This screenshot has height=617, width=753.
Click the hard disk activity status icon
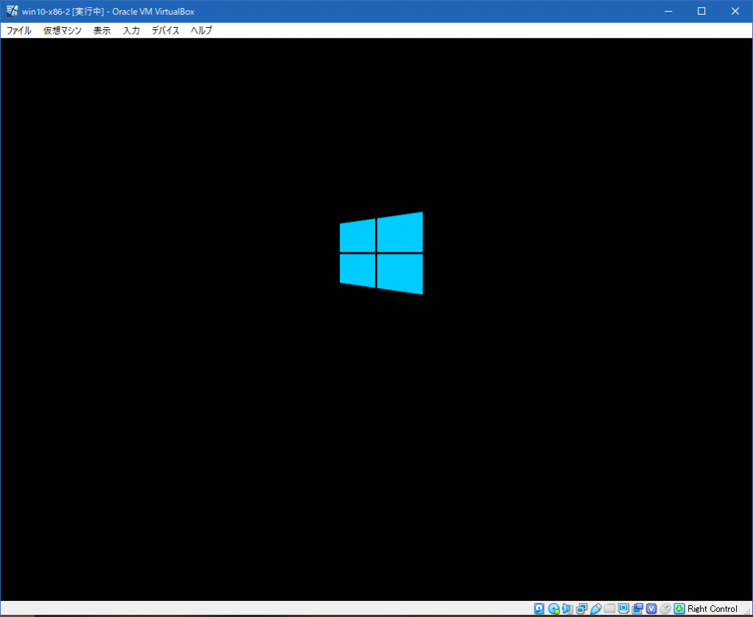(540, 609)
